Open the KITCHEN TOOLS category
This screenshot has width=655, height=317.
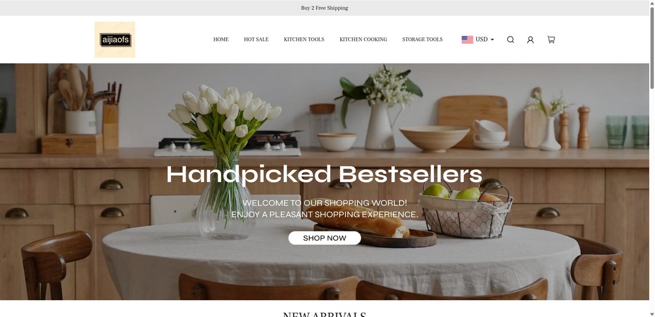(x=304, y=40)
